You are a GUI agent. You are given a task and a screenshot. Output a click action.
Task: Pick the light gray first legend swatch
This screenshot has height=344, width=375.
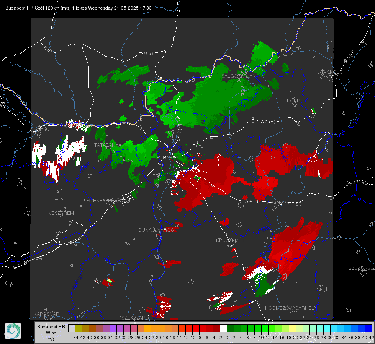[72, 328]
